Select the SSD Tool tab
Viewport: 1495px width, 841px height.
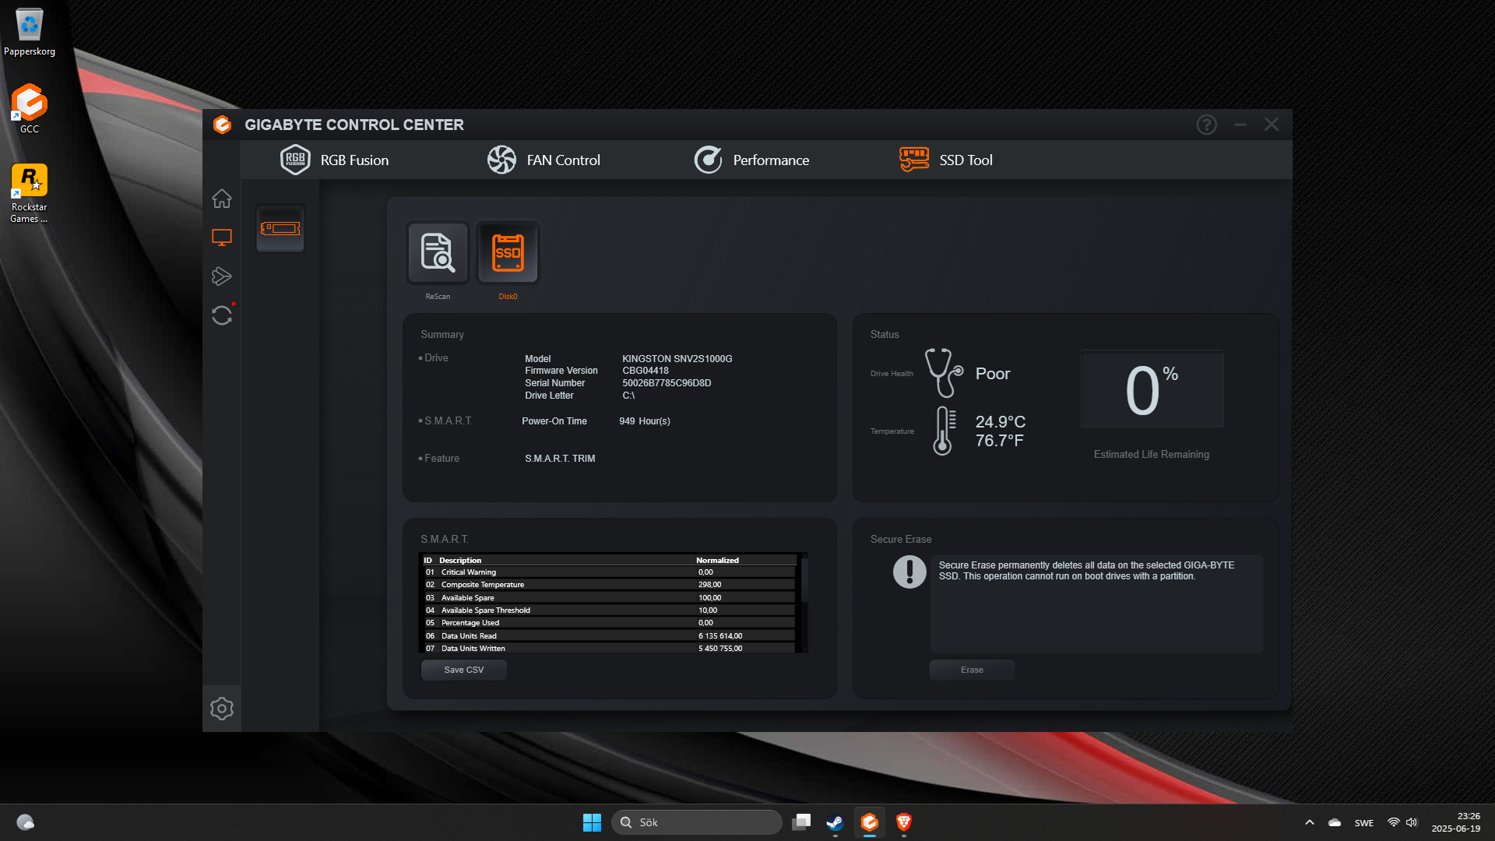[x=946, y=160]
